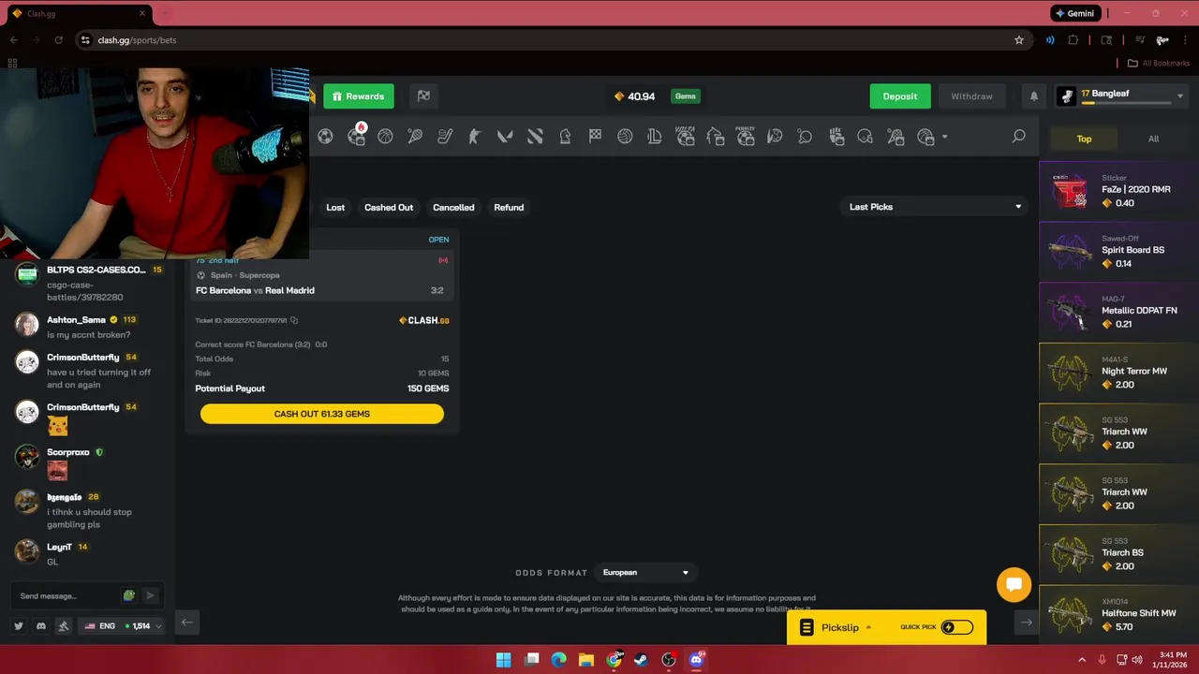Select the Top items tab
The image size is (1199, 674).
pyautogui.click(x=1084, y=139)
